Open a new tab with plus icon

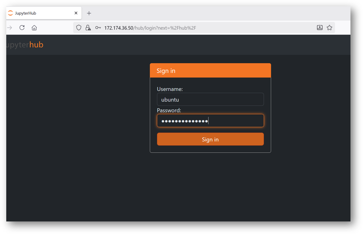coord(89,13)
